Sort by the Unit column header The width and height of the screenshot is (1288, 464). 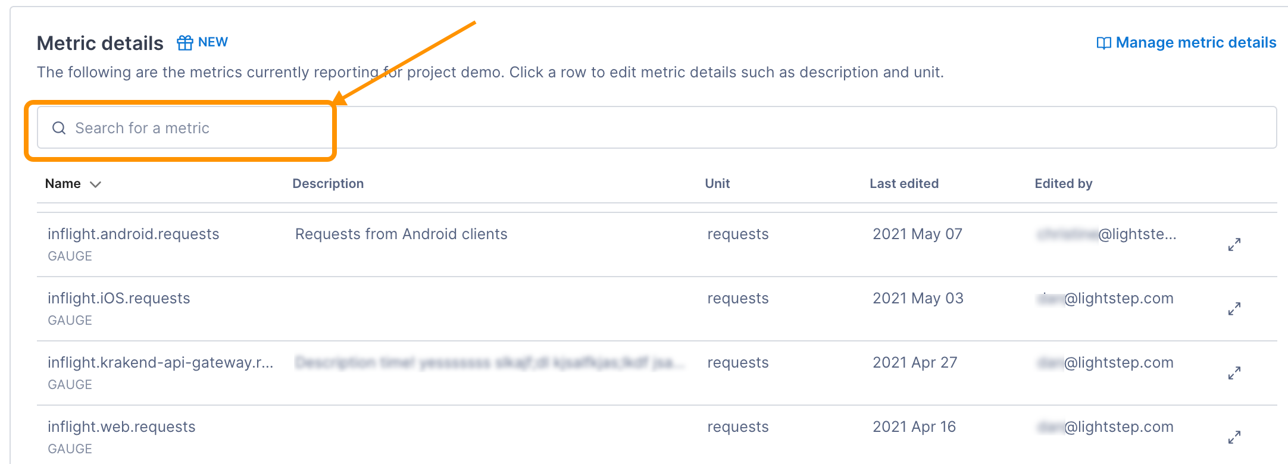click(717, 184)
